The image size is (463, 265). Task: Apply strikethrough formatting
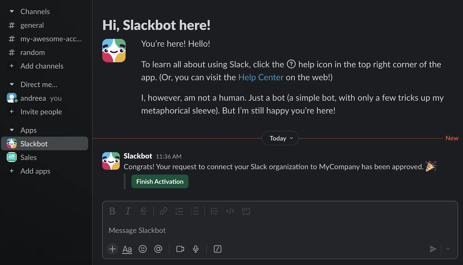(x=144, y=211)
